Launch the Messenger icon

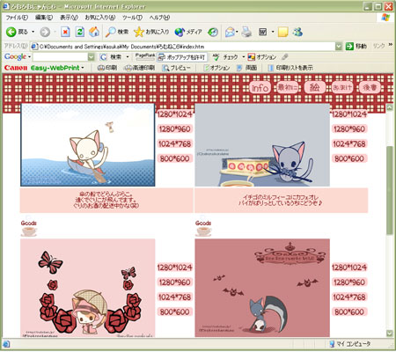click(x=297, y=32)
